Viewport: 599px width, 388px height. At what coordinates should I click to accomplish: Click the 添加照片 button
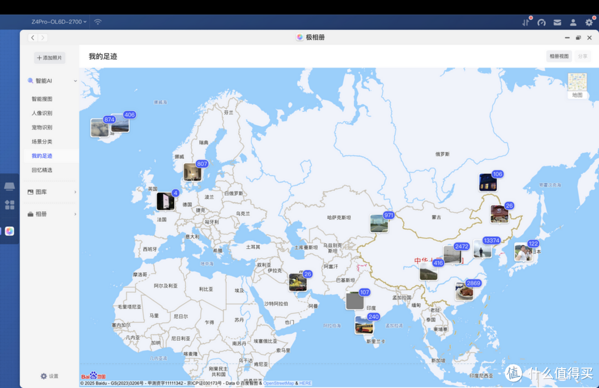click(x=50, y=58)
